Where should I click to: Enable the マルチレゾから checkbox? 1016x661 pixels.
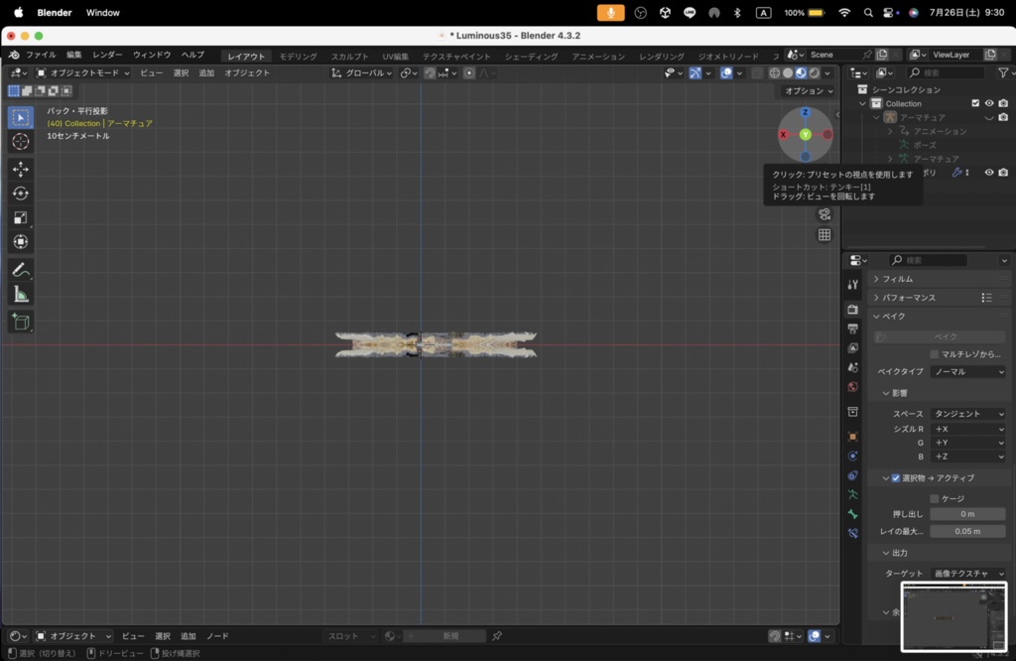coord(935,354)
